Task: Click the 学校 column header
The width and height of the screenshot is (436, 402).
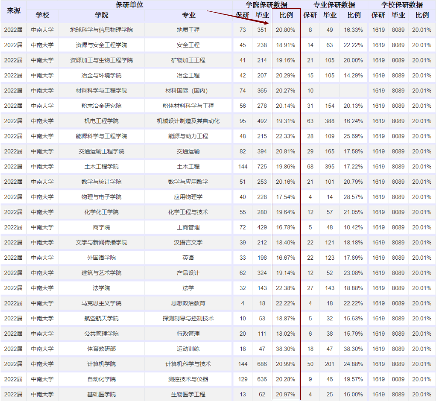Action: click(x=42, y=15)
